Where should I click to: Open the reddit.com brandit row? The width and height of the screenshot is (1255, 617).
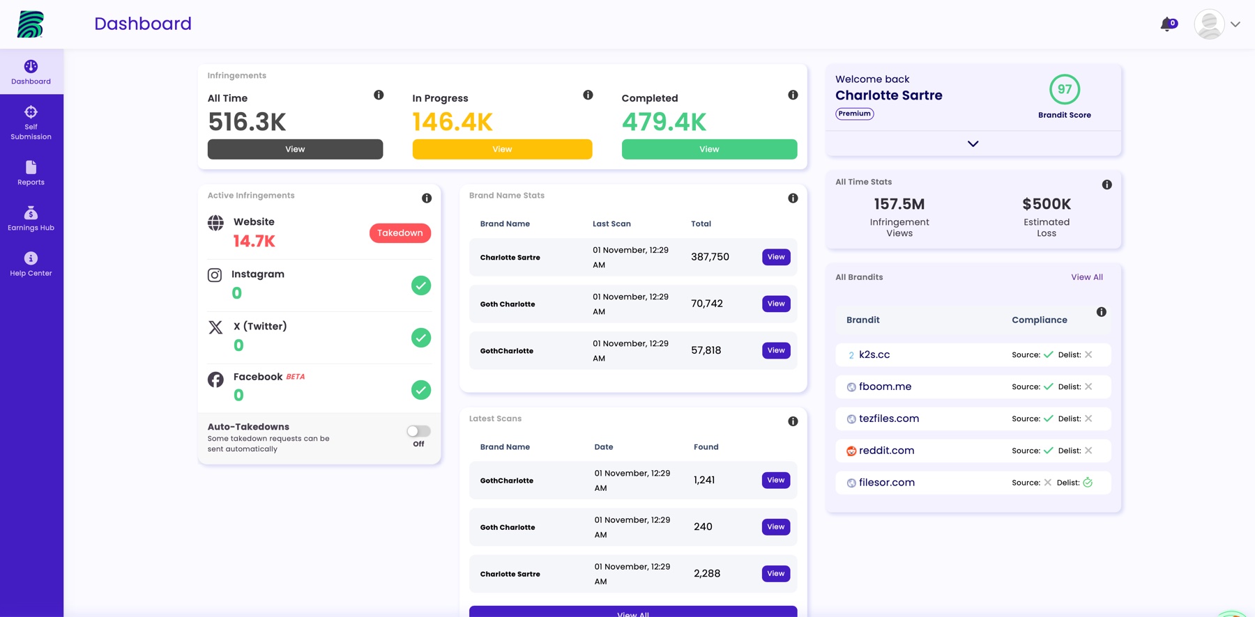pyautogui.click(x=973, y=451)
